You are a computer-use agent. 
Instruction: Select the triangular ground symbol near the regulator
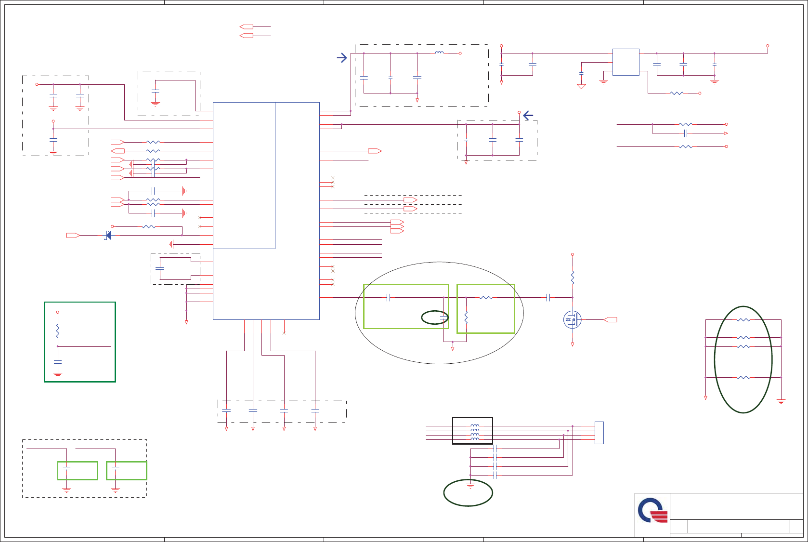click(x=581, y=87)
